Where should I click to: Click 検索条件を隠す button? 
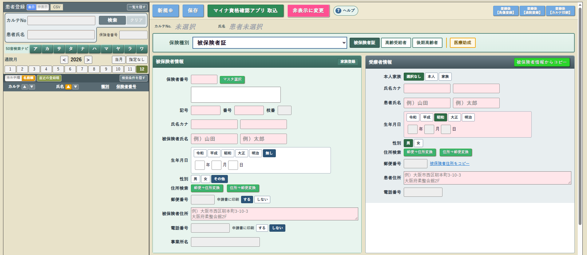point(133,78)
